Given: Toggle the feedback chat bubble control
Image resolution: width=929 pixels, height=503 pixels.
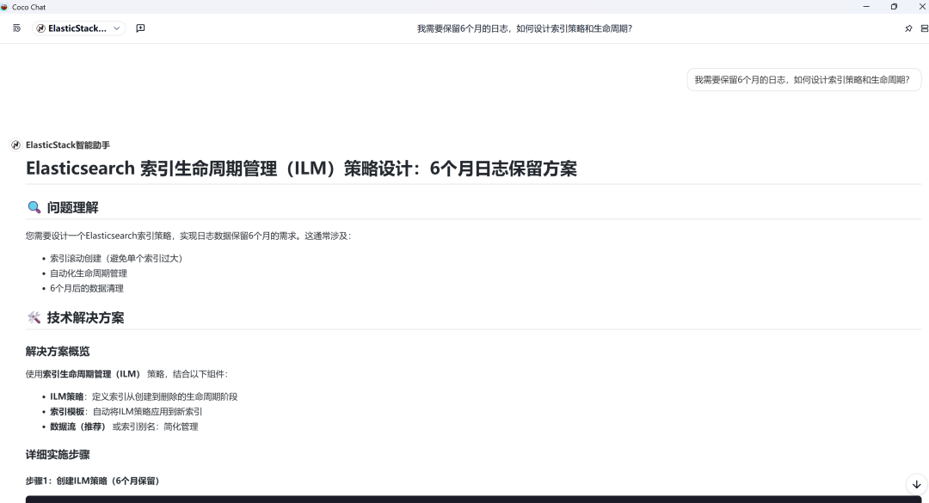Looking at the screenshot, I should click(x=140, y=28).
